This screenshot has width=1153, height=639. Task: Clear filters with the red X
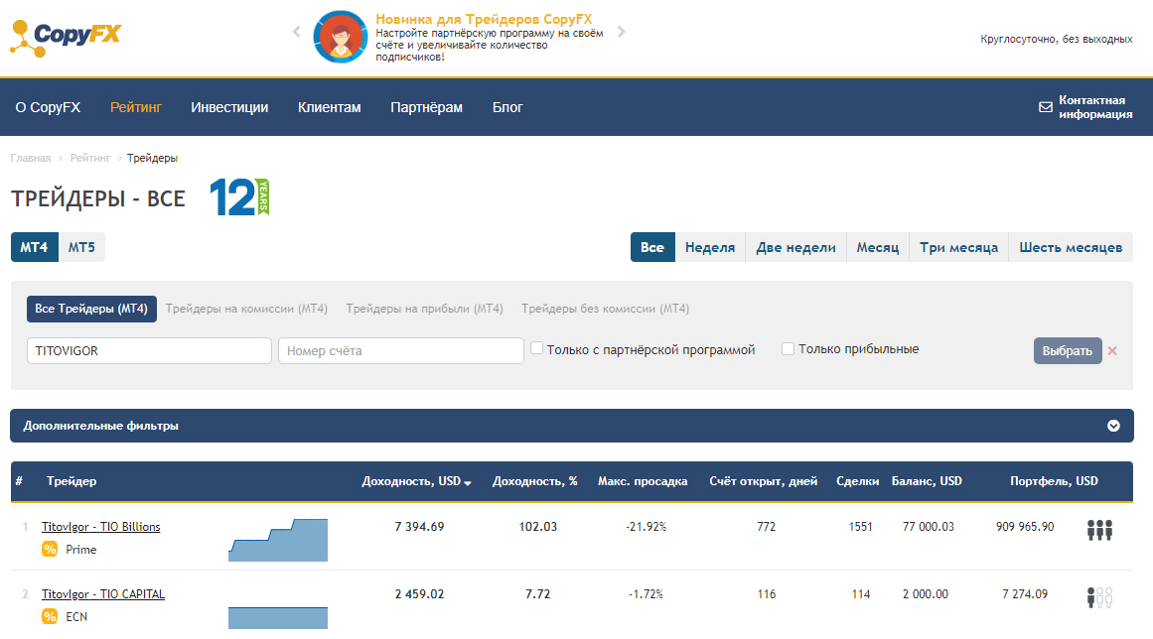pos(1112,351)
